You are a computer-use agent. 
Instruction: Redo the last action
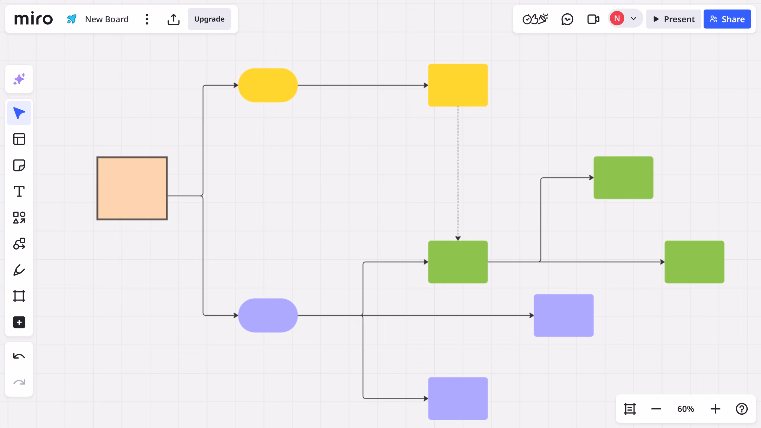coord(19,382)
